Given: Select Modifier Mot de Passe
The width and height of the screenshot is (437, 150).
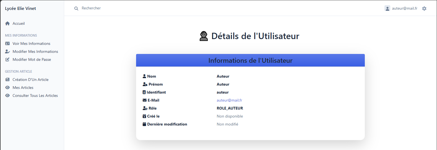Looking at the screenshot, I should 32,59.
